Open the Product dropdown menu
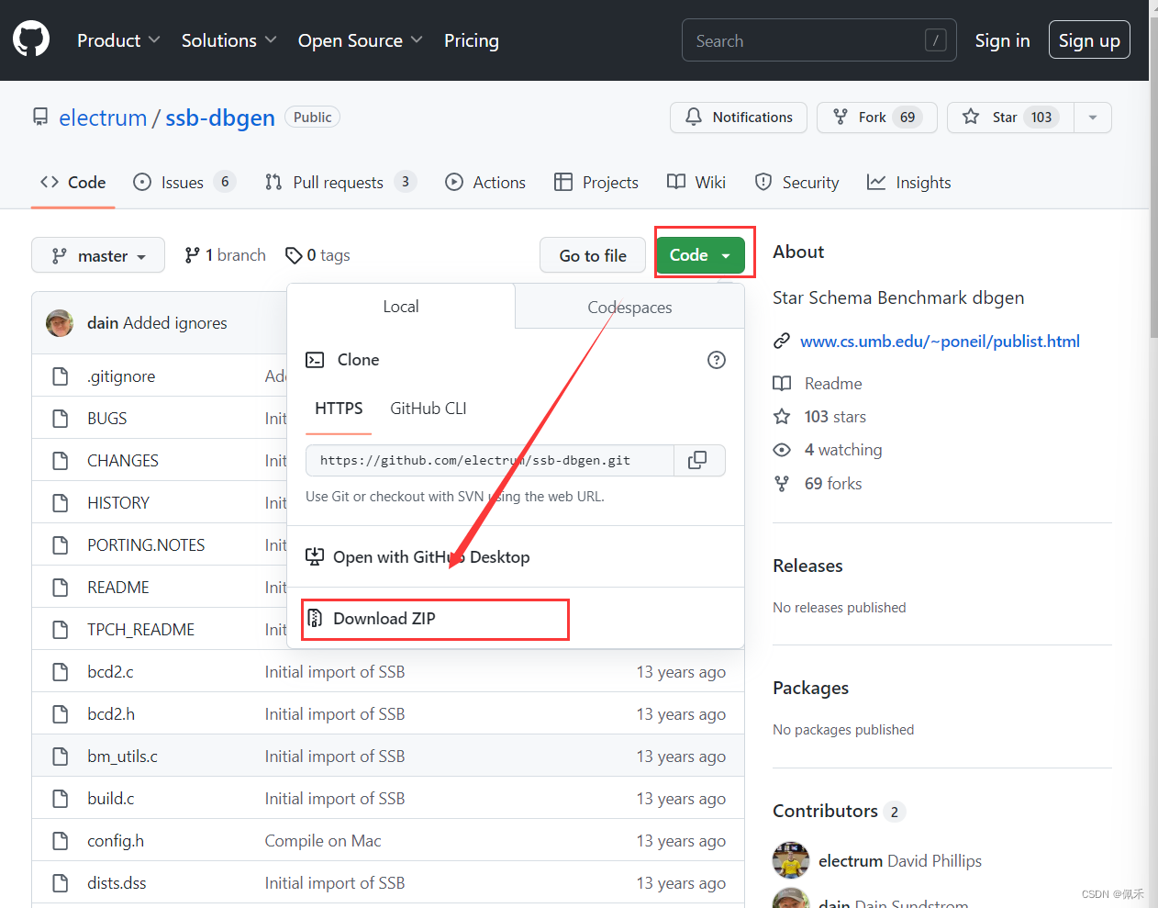Image resolution: width=1158 pixels, height=908 pixels. click(118, 40)
